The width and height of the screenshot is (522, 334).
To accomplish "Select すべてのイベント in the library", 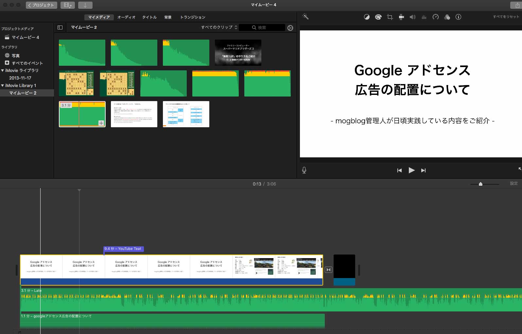I will 27,63.
